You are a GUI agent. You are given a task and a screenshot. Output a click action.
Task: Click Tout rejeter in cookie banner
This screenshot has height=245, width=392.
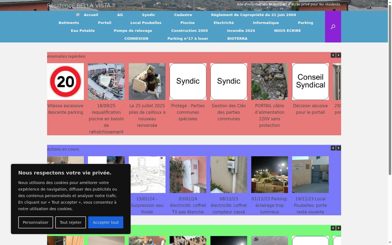pyautogui.click(x=71, y=222)
